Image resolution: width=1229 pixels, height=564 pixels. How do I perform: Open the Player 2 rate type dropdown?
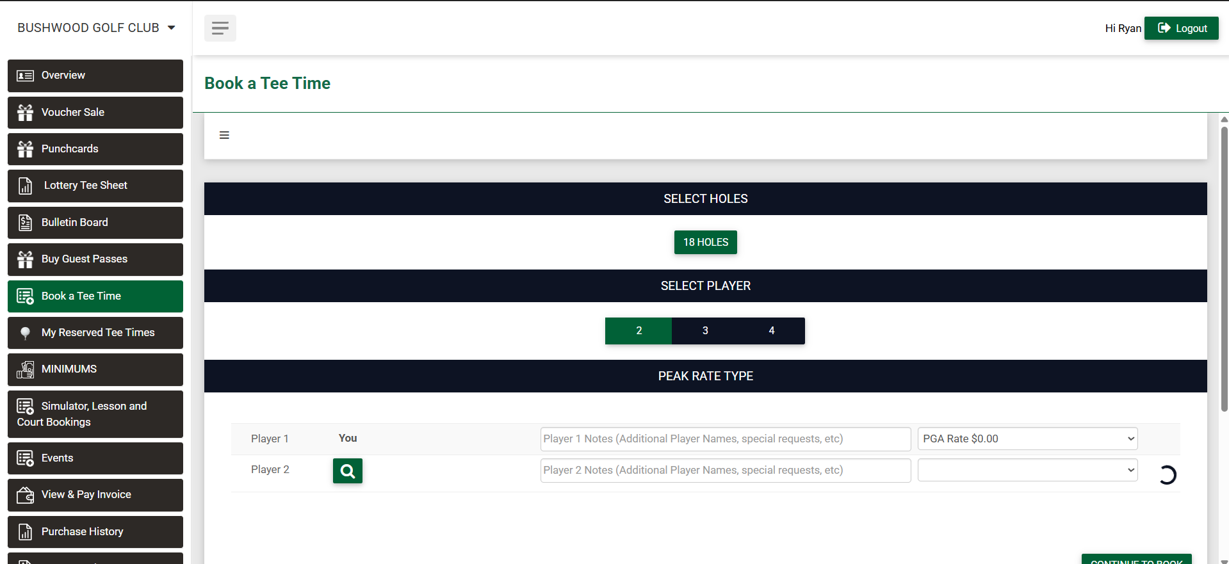coord(1027,471)
